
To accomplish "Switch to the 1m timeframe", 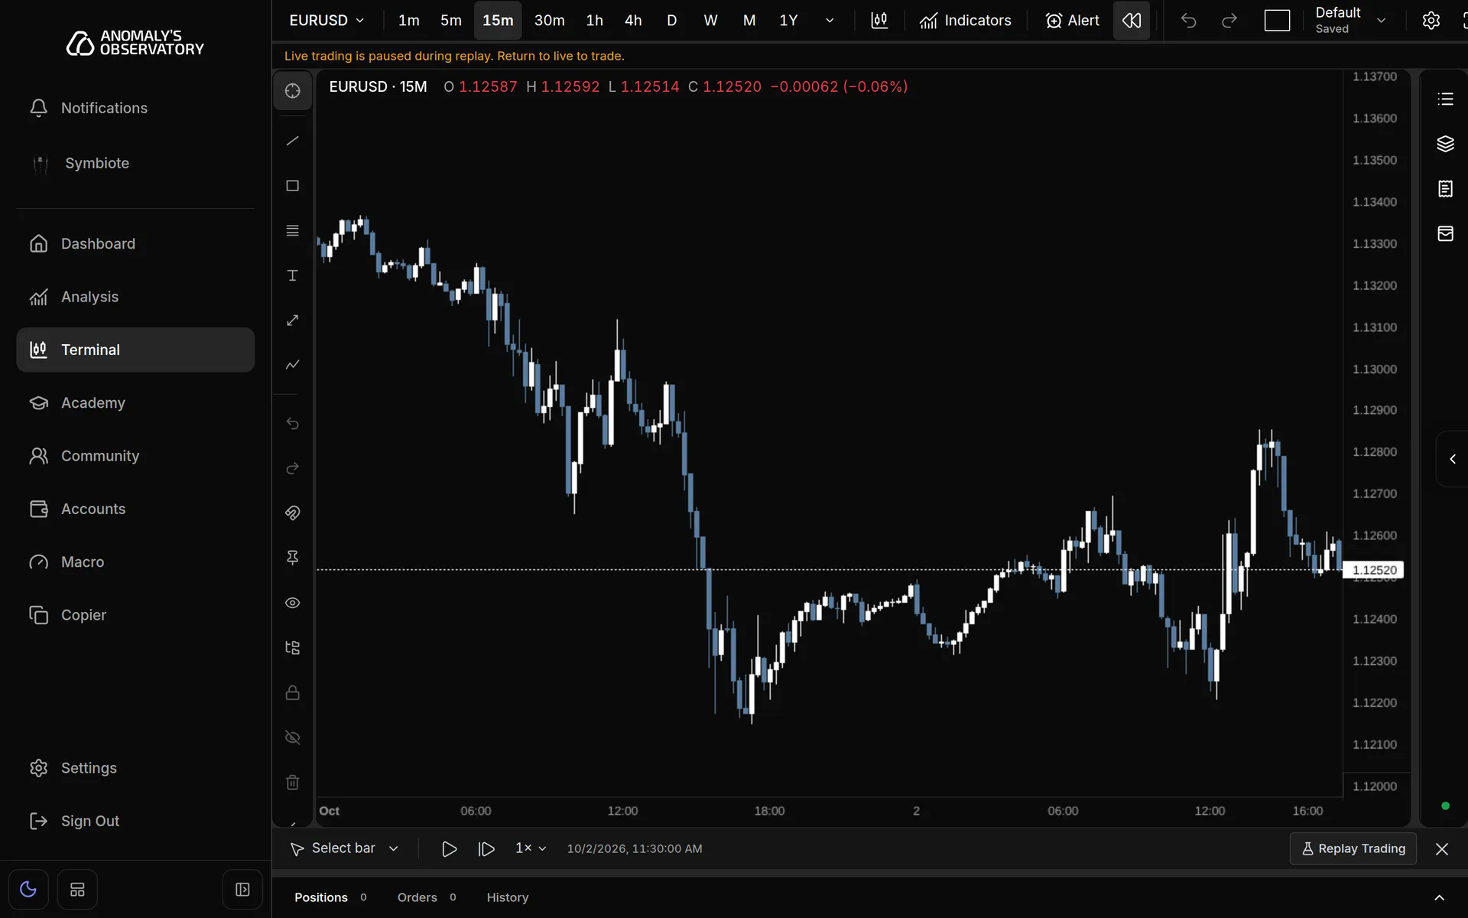I will tap(409, 21).
